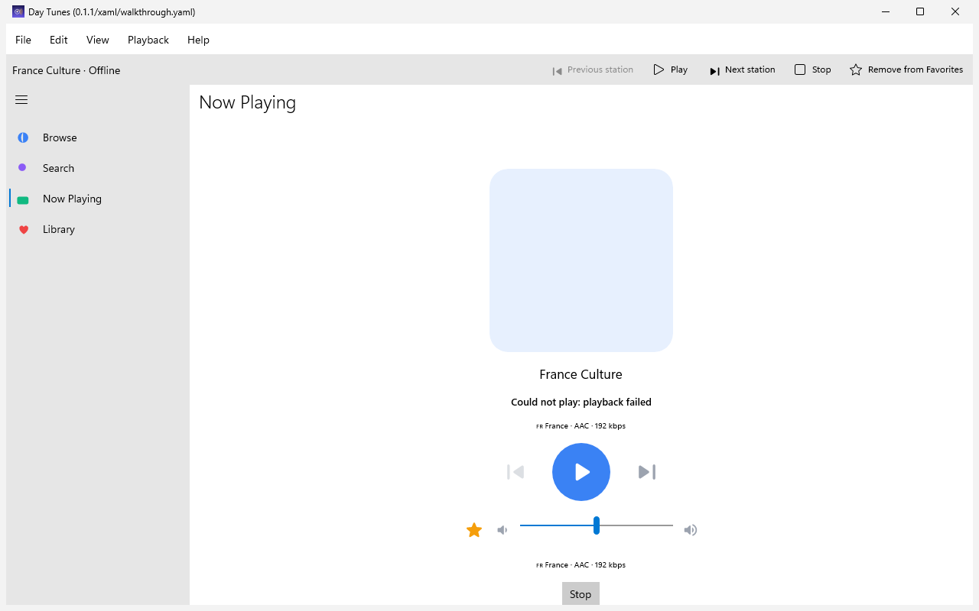This screenshot has height=611, width=979.
Task: Click the gray Stop button at bottom
Action: tap(581, 593)
